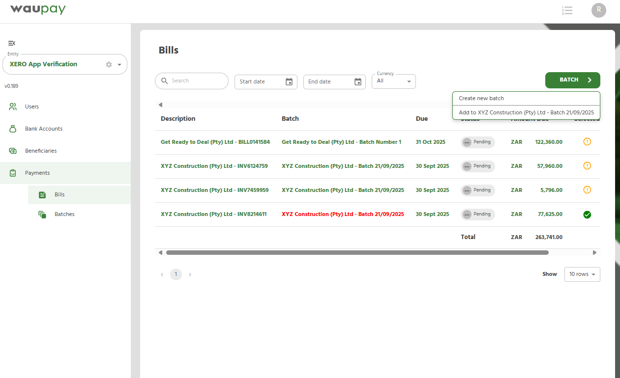Screen dimensions: 620x378
Task: Open entity settings gear icon
Action: [109, 64]
